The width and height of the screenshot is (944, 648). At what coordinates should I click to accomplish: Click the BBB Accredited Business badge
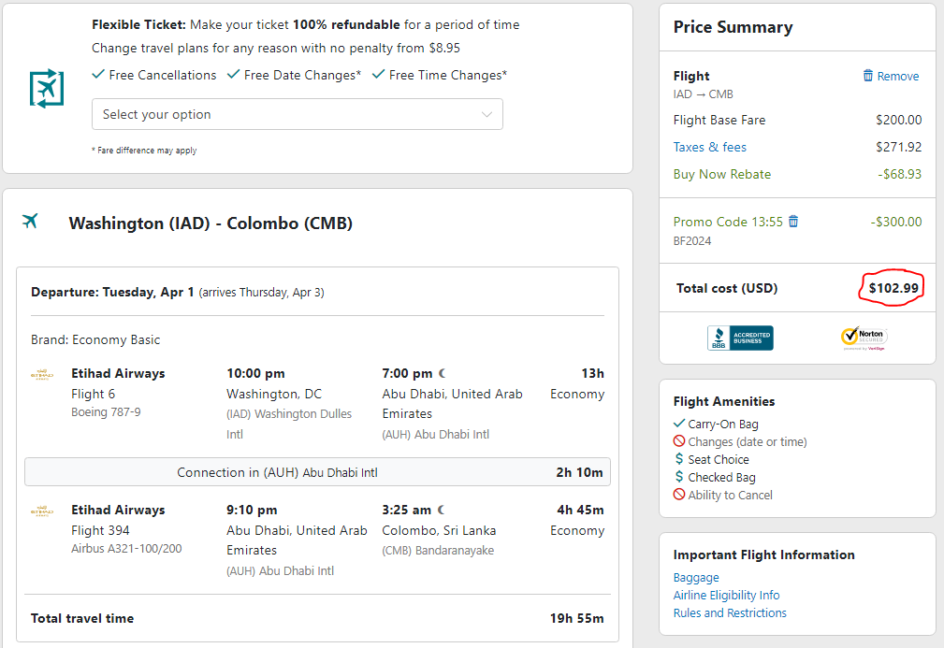(x=740, y=338)
